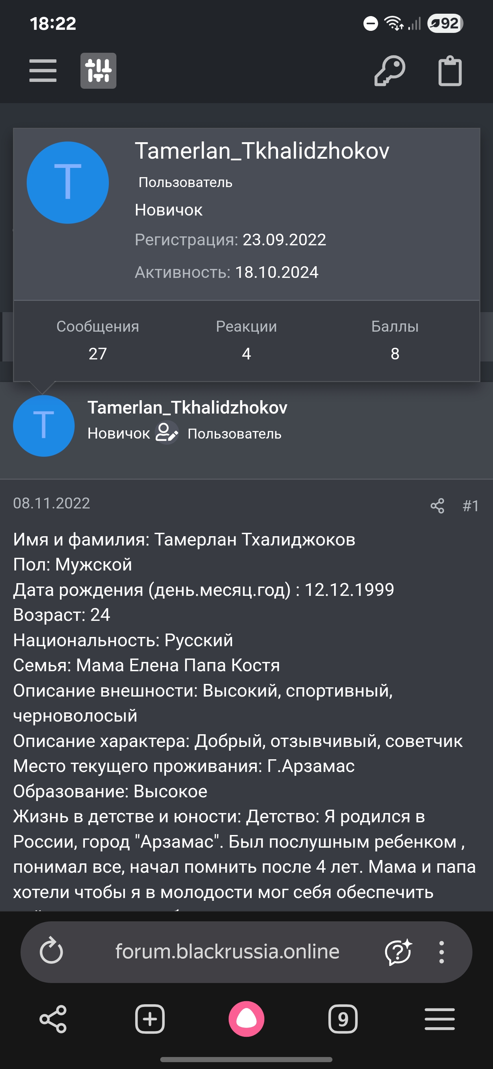Viewport: 493px width, 1069px height.
Task: Tap the large avatar in profile popup
Action: coord(67,183)
